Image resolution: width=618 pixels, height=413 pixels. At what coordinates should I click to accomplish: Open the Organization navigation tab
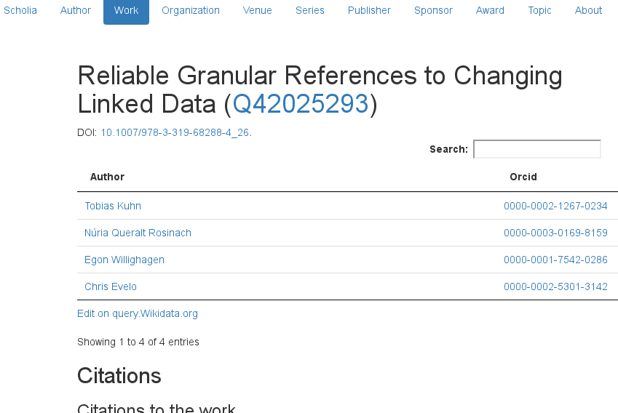(191, 10)
